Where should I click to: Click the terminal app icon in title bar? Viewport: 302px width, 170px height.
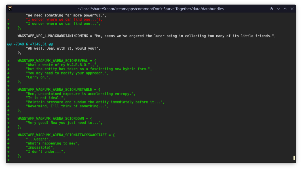click(x=10, y=8)
